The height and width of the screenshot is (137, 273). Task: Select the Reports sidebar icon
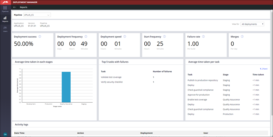(5, 18)
